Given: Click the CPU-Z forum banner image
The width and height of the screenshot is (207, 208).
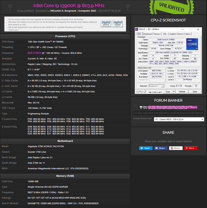Looking at the screenshot, I should pyautogui.click(x=168, y=108).
